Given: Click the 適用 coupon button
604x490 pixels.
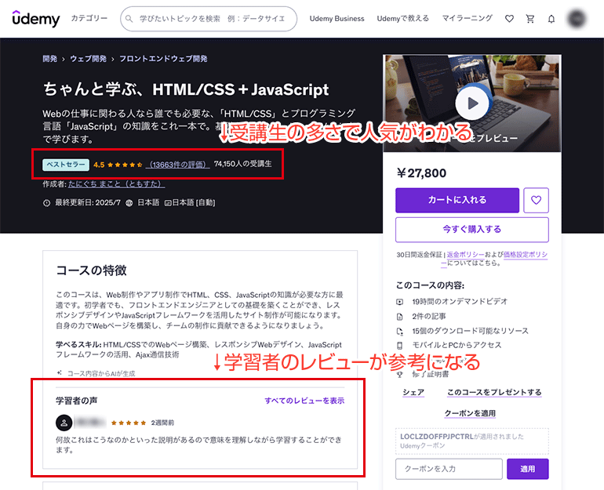Looking at the screenshot, I should click(x=527, y=469).
